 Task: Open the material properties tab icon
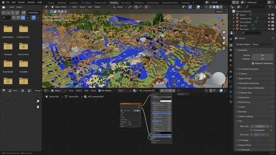pyautogui.click(x=231, y=102)
